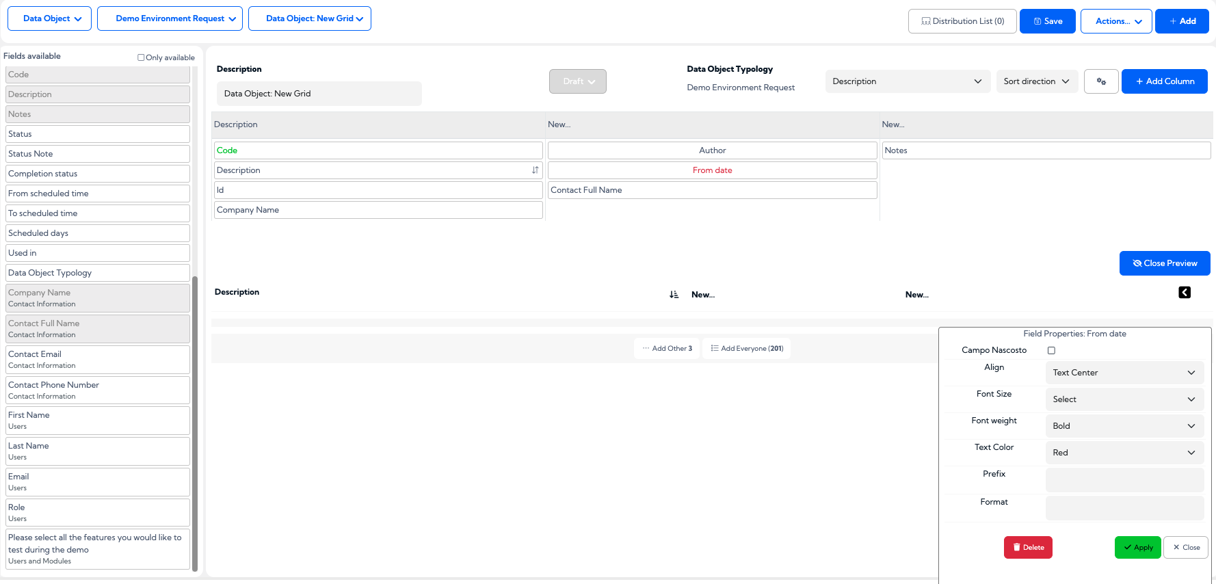
Task: Open the Text Color Red dropdown
Action: 1124,453
